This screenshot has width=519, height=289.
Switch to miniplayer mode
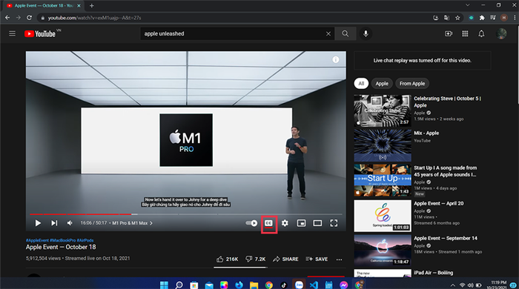[x=301, y=223]
